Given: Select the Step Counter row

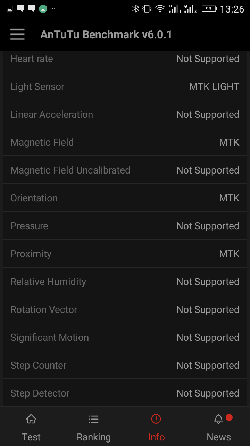Looking at the screenshot, I should (125, 365).
